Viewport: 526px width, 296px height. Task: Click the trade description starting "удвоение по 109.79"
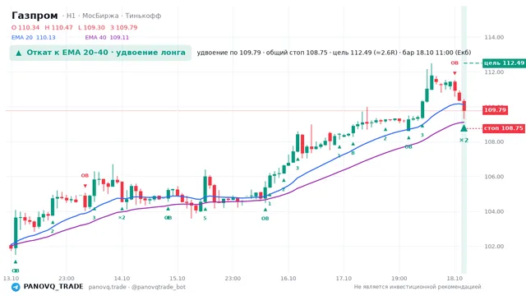pos(334,53)
